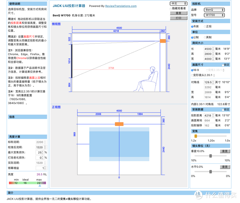
Task: Select the 变焦2.35:1 radio option
Action: click(207, 70)
